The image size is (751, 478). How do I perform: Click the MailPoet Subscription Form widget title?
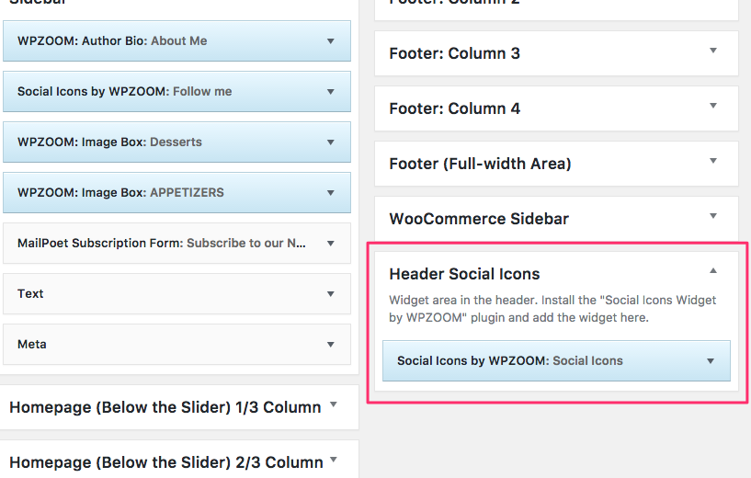click(x=162, y=244)
